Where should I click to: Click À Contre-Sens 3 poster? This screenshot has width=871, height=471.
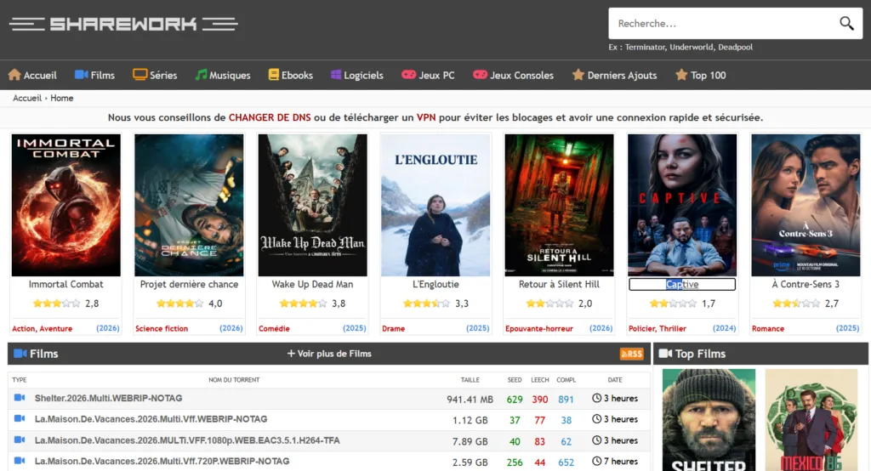coord(806,205)
